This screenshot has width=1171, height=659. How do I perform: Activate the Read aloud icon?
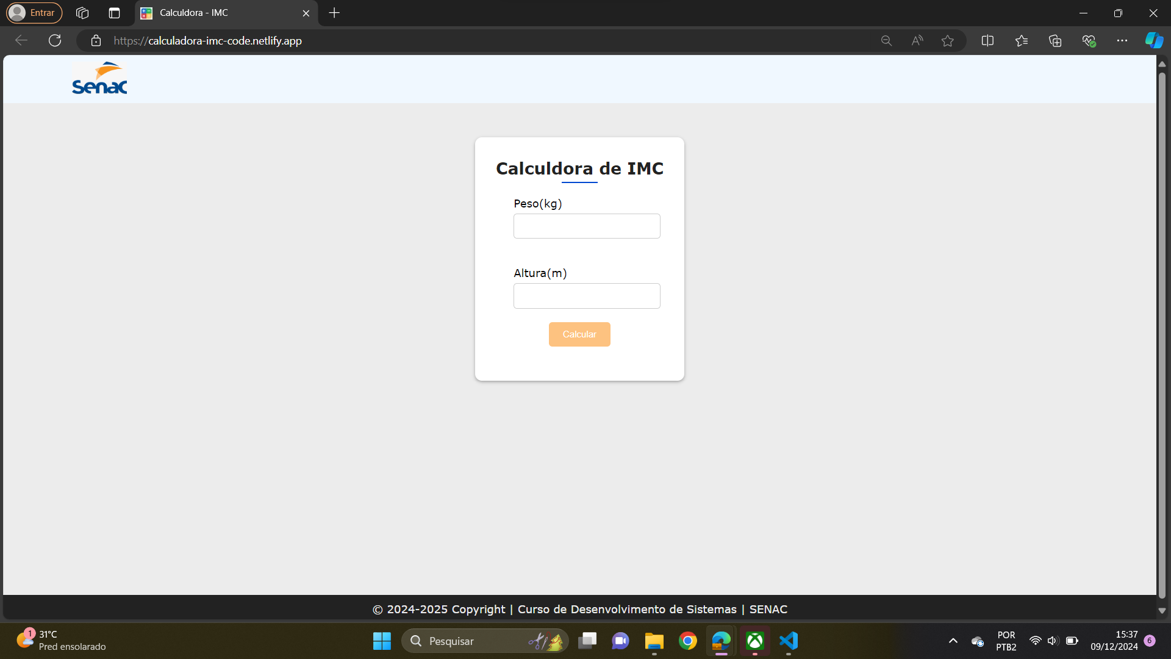coord(917,41)
